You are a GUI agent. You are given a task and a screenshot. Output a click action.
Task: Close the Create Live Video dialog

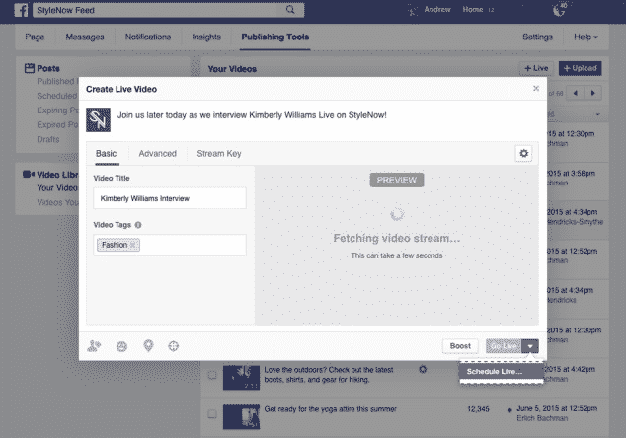[x=536, y=88]
